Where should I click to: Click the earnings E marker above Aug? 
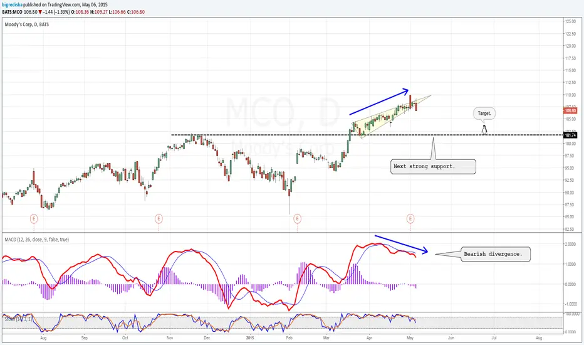[33, 218]
